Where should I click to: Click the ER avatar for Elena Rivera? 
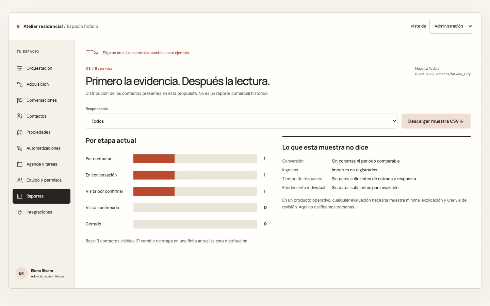(x=21, y=273)
